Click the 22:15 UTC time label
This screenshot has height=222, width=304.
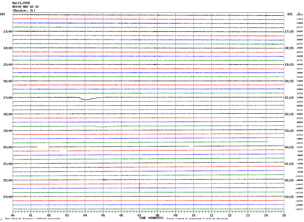pyautogui.click(x=289, y=114)
